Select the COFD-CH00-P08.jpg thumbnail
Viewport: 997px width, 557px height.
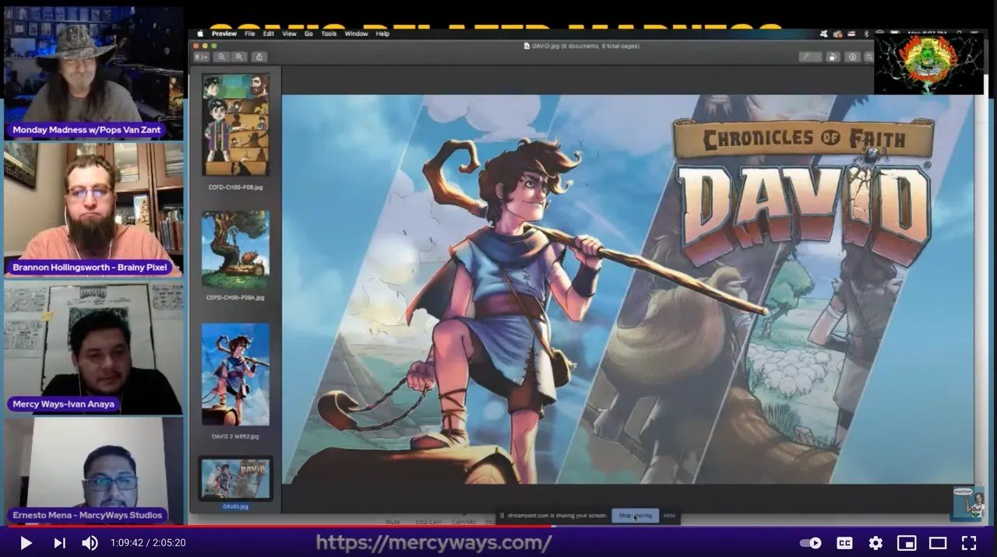tap(235, 124)
